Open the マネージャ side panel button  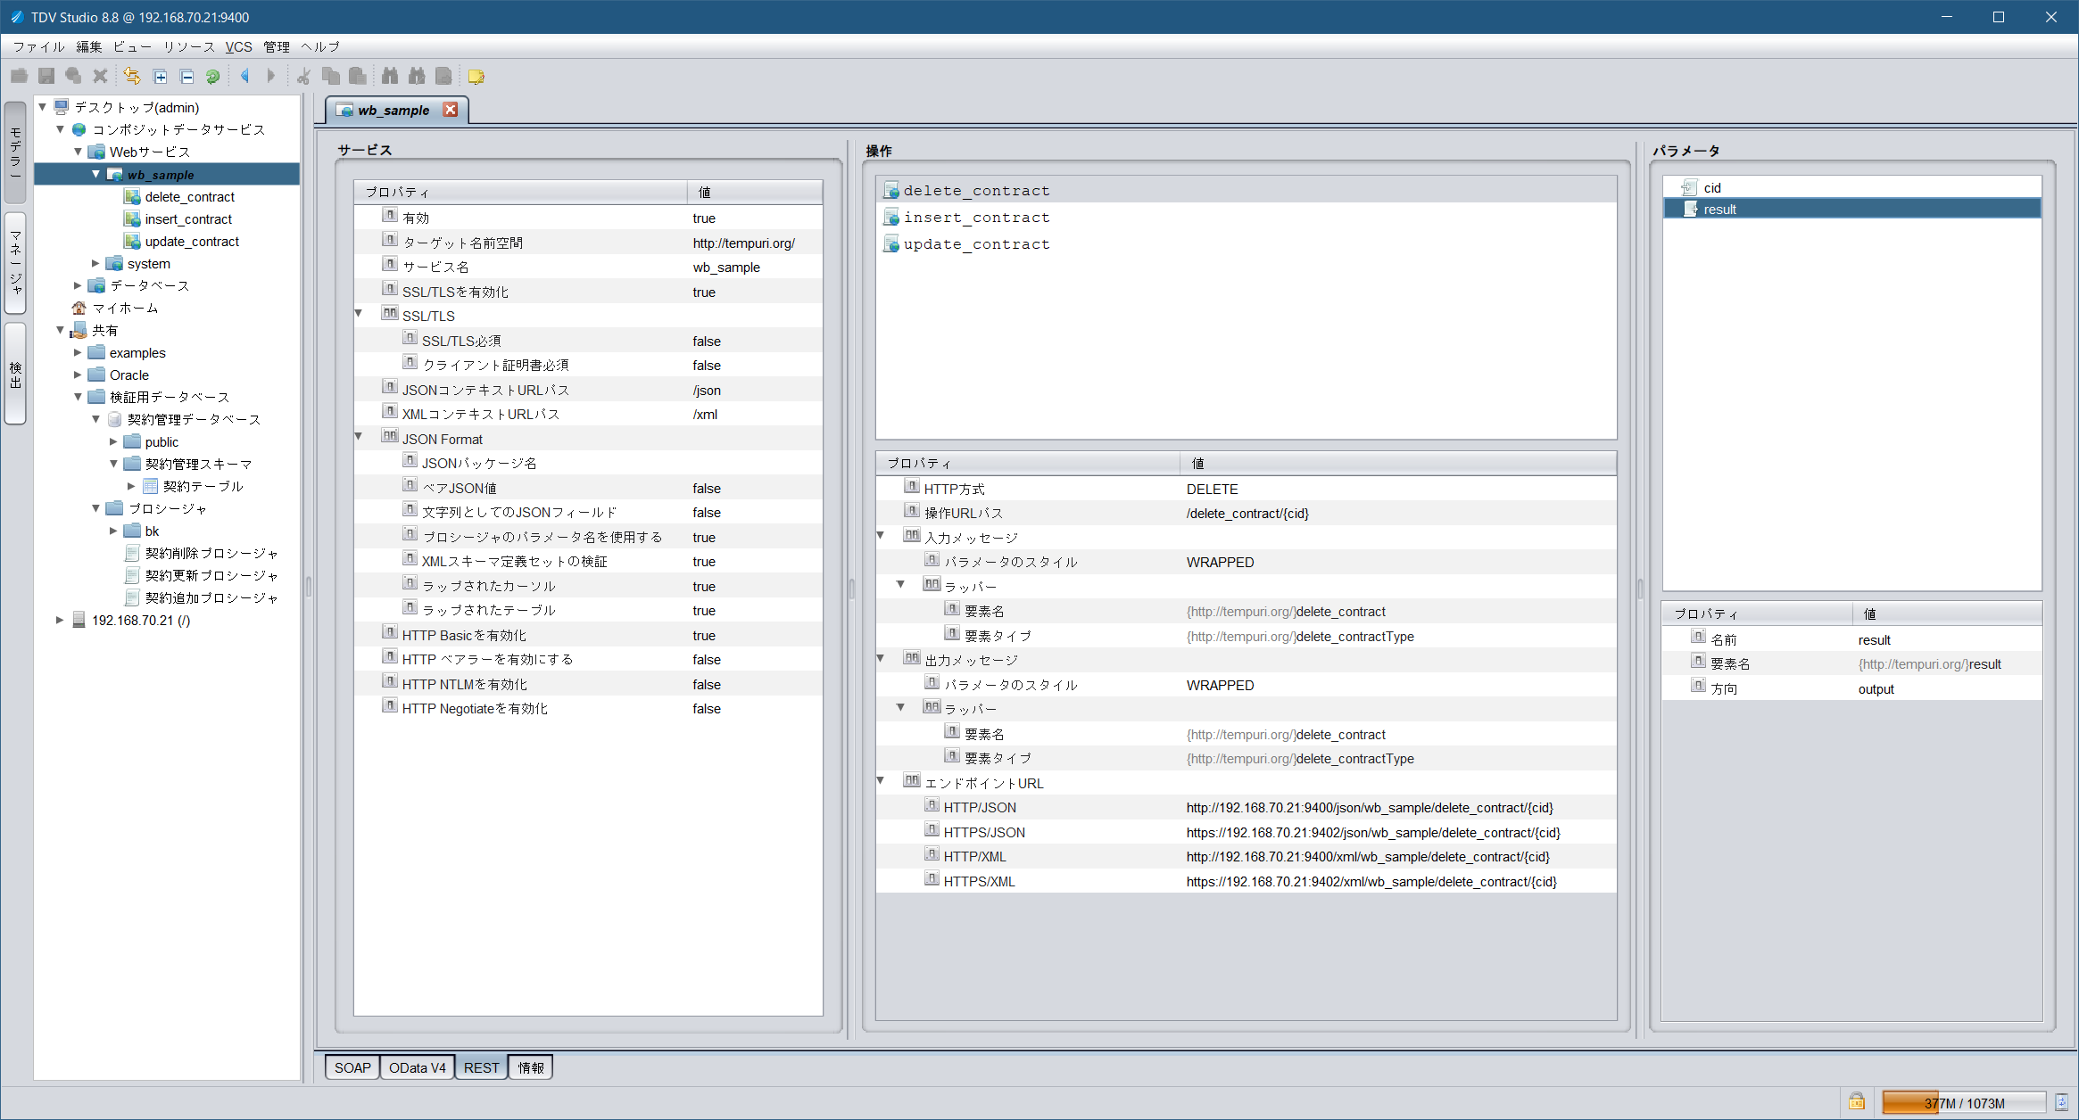click(x=15, y=263)
